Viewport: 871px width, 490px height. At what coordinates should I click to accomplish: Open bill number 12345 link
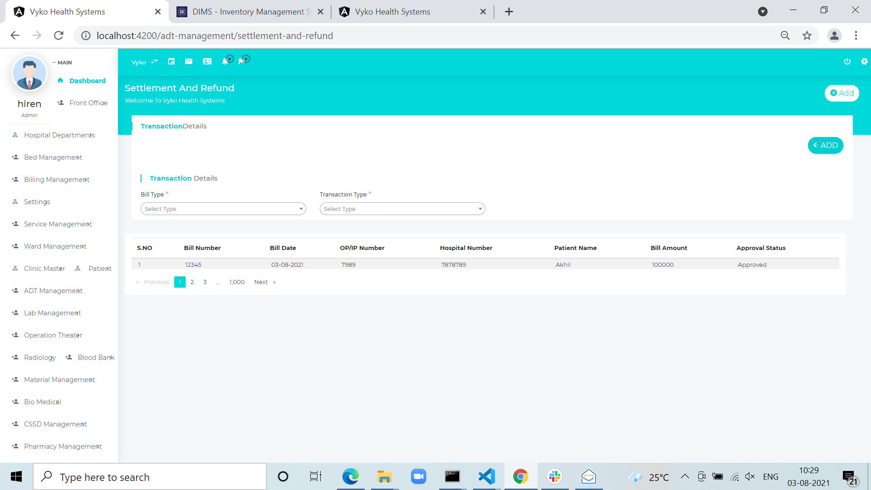[193, 265]
